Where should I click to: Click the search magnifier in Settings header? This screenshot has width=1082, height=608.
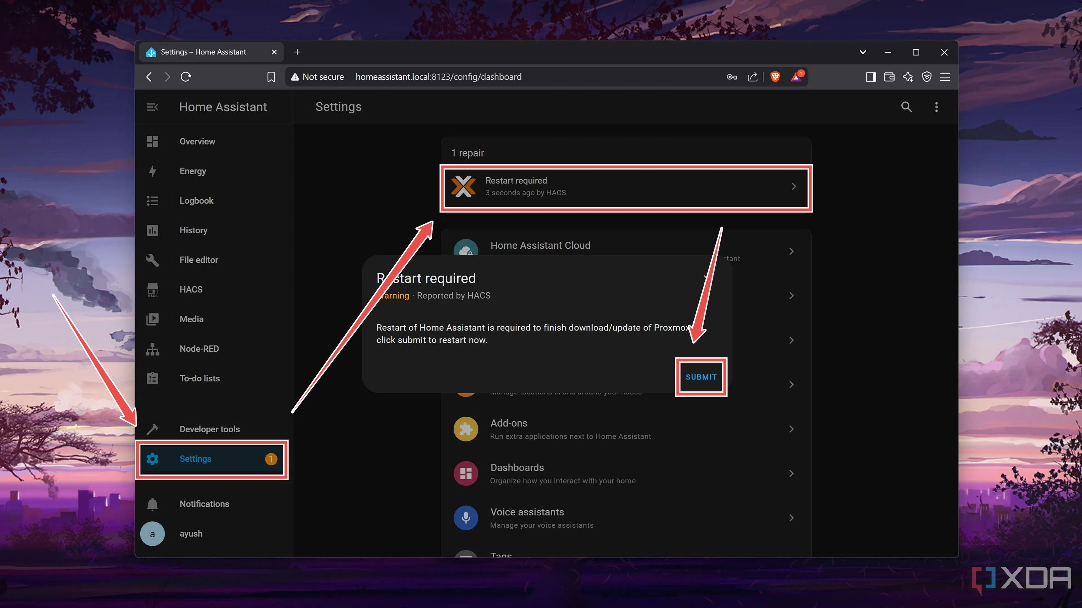[x=906, y=107]
